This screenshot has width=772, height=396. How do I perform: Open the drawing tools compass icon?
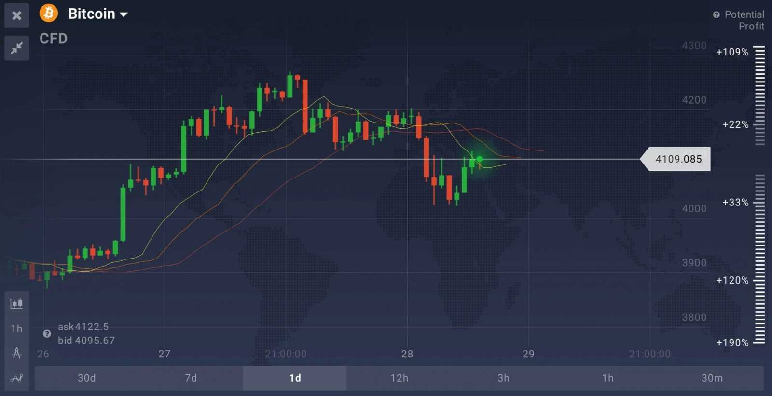click(17, 353)
